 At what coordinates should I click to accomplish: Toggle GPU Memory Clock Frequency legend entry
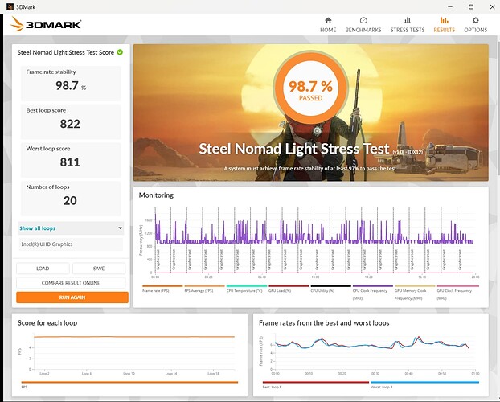pyautogui.click(x=415, y=292)
